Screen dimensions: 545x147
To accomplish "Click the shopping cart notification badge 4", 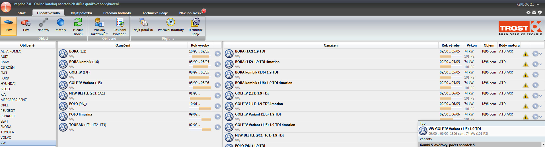I will pos(204,11).
